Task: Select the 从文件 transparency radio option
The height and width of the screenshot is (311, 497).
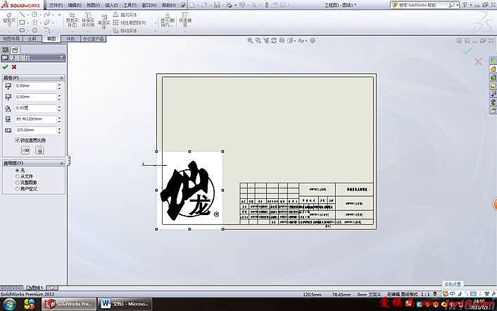Action: 18,176
